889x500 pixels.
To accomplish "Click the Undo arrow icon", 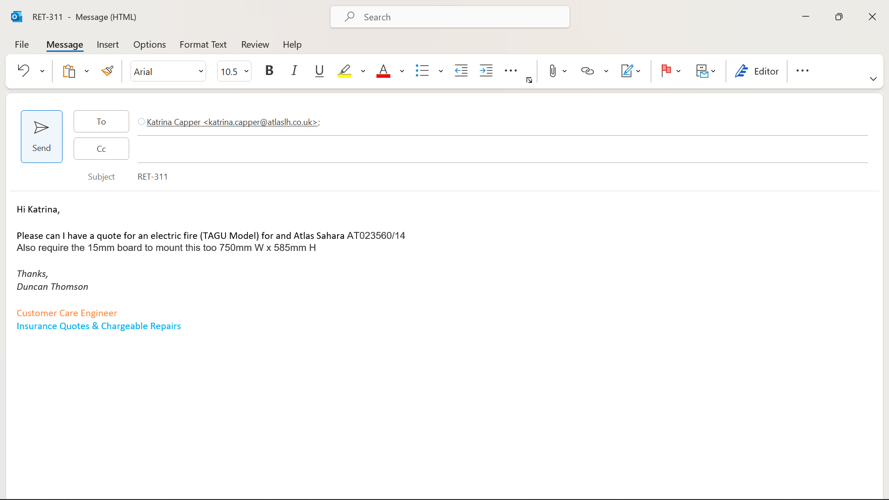I will tap(23, 71).
